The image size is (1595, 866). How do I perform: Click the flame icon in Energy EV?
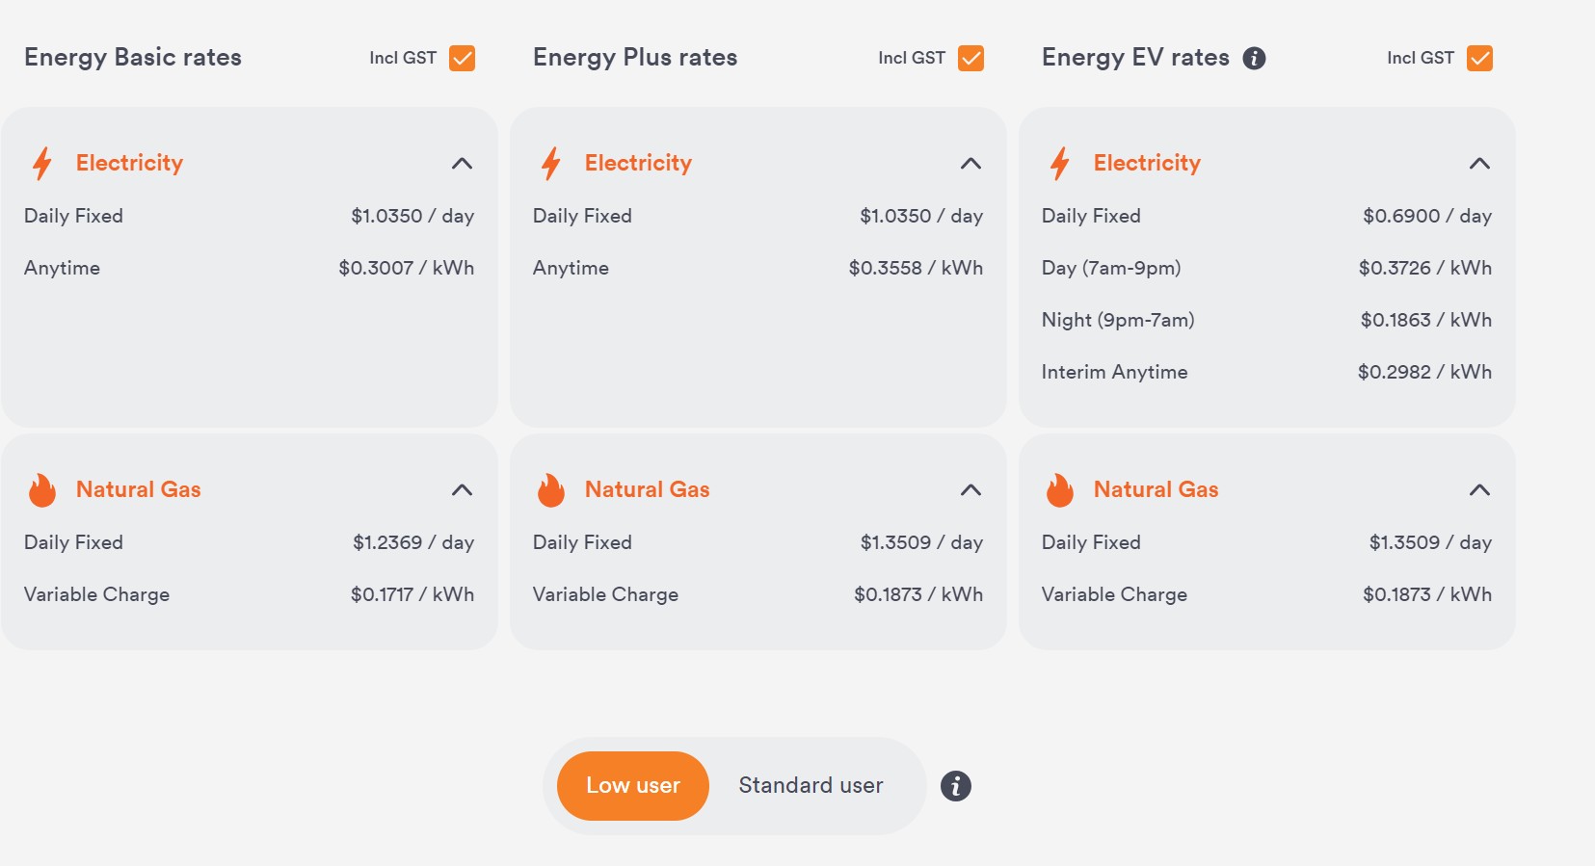1060,490
